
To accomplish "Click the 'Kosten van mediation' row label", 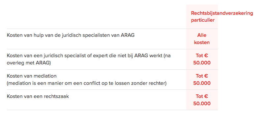I will [32, 76].
